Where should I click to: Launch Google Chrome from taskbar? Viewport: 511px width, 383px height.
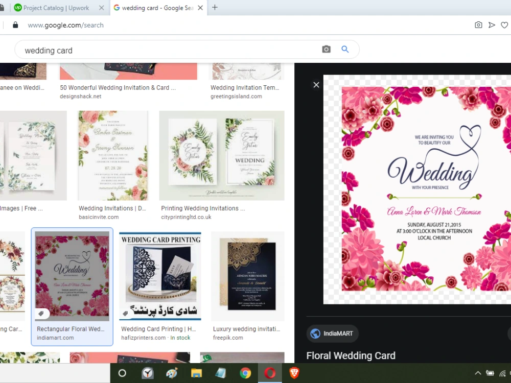(x=245, y=373)
